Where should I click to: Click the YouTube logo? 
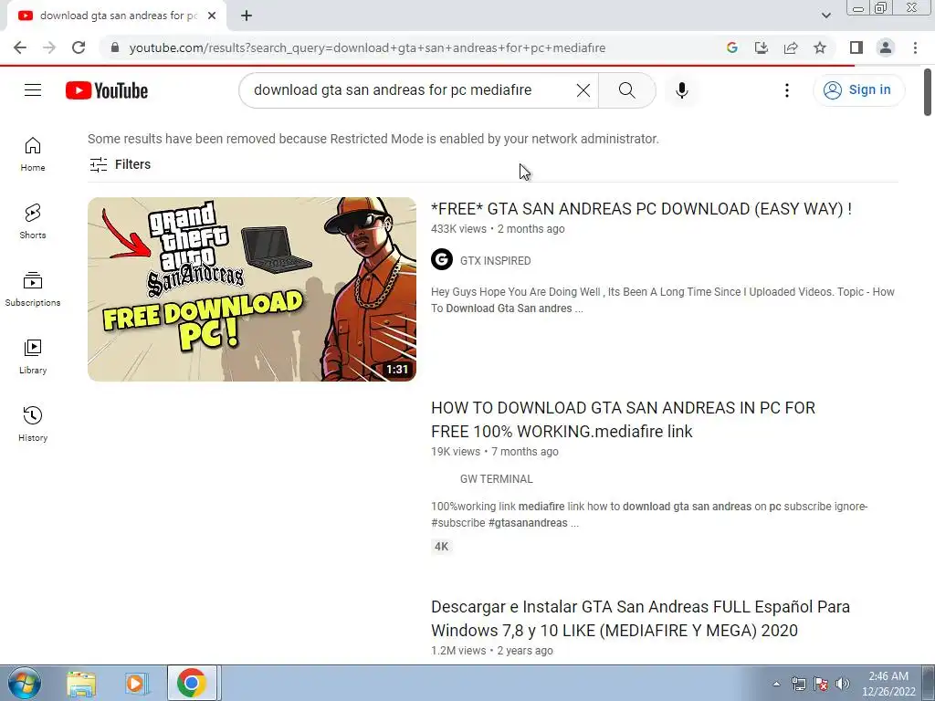tap(107, 90)
